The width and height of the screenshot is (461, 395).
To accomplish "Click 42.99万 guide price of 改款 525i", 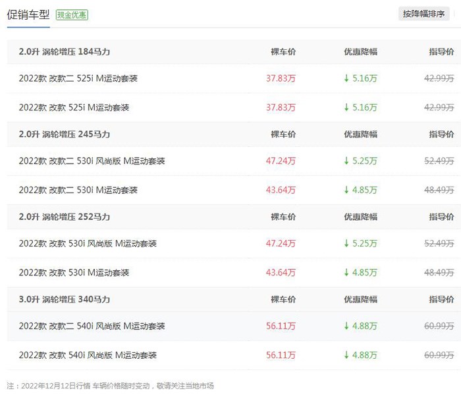I will 439,107.
